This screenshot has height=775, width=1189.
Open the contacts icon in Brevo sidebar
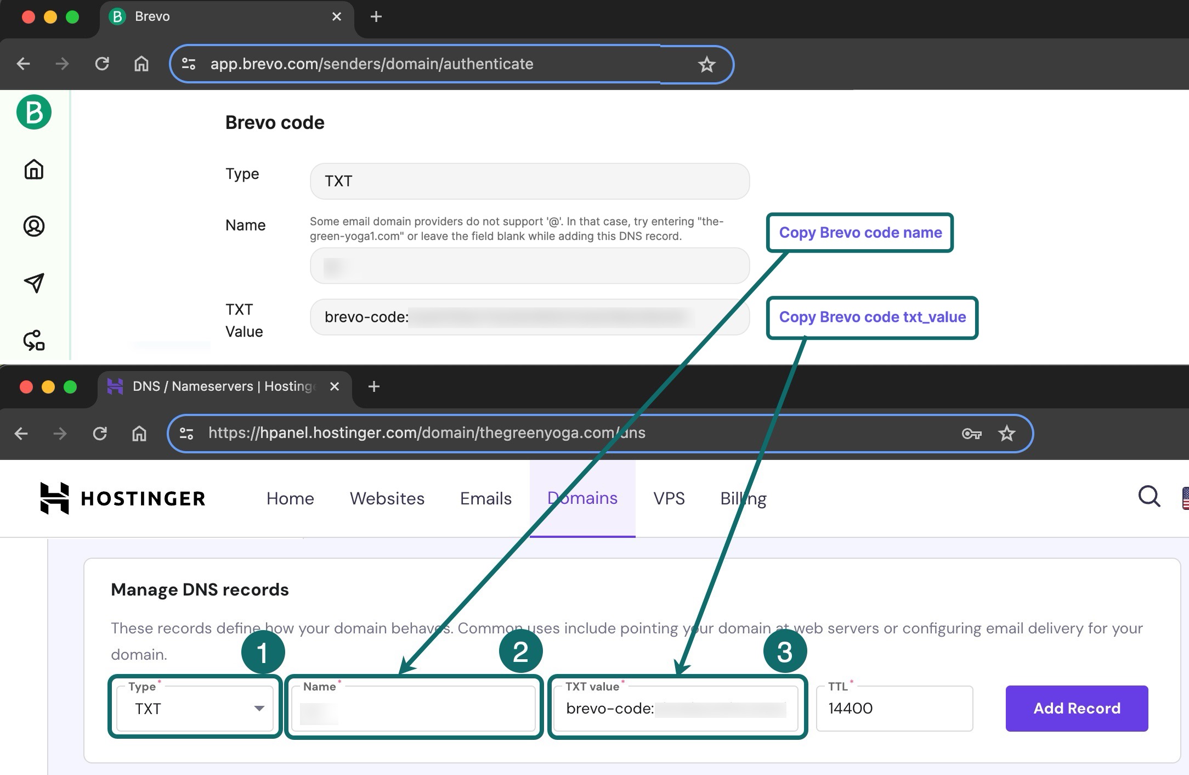click(34, 226)
